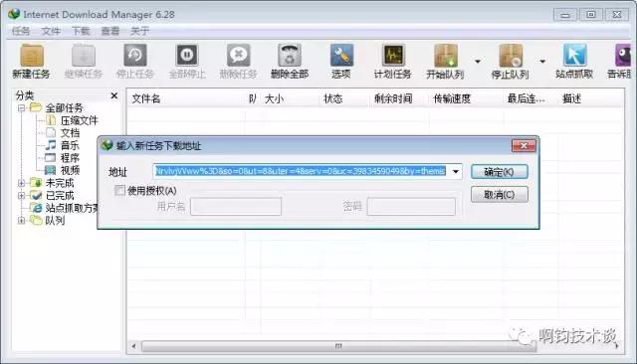Expand the 已完成 tree node
This screenshot has width=637, height=364.
22,196
